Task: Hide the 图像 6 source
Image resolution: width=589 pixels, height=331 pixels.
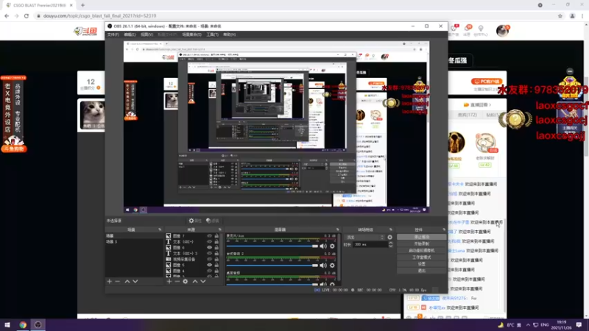Action: [x=209, y=248]
